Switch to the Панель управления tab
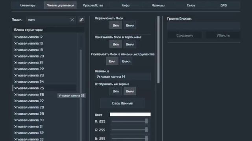Image resolution: width=252 pixels, height=141 pixels. point(60,5)
